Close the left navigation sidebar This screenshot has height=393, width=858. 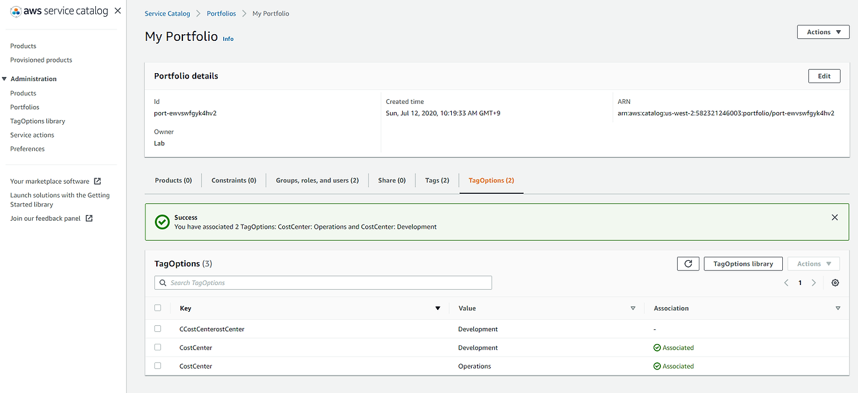coord(118,11)
